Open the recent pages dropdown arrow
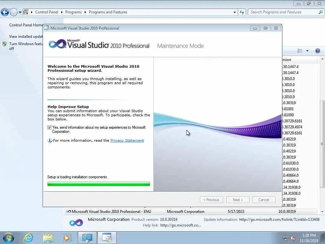The height and width of the screenshot is (244, 325). click(20, 12)
